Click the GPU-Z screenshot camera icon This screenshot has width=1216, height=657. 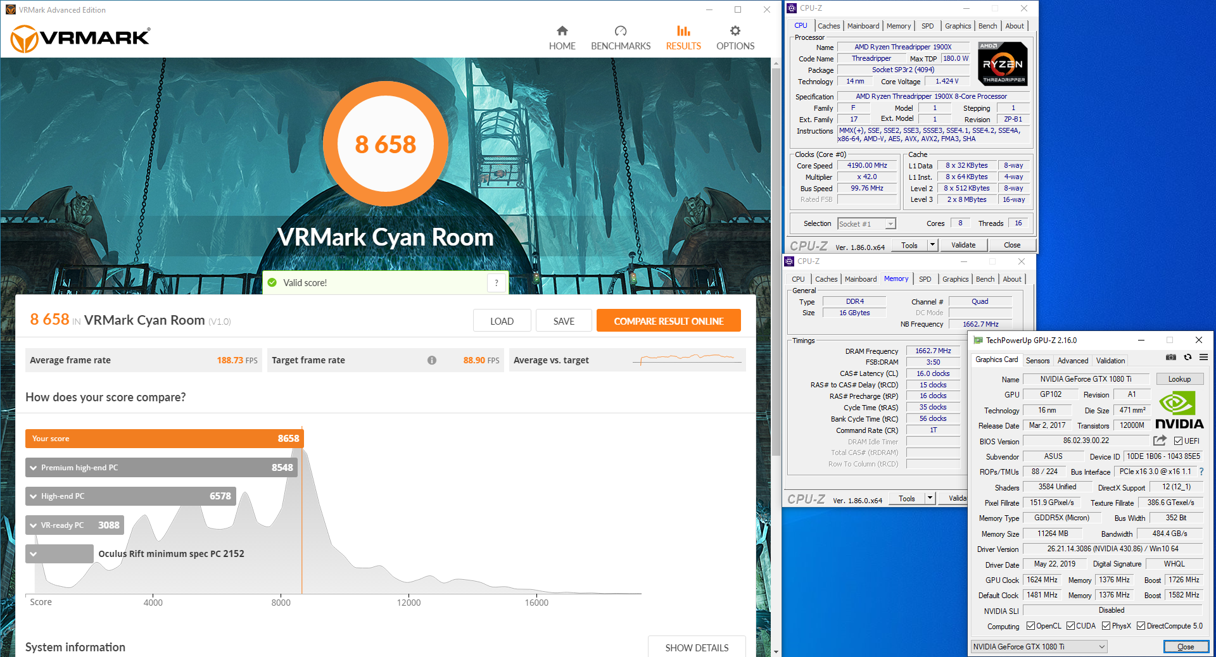coord(1171,358)
